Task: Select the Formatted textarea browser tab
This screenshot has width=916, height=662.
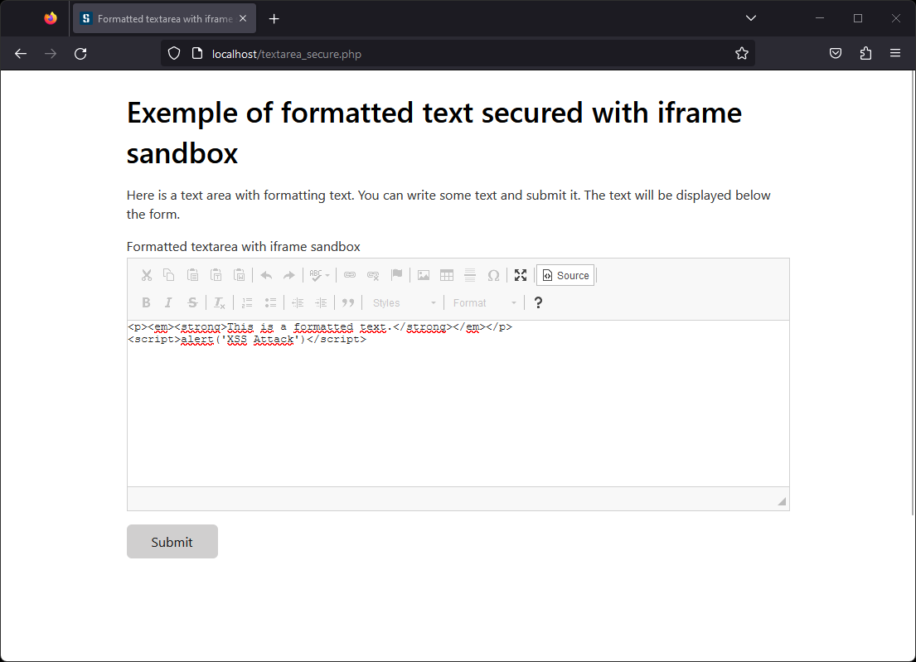Action: [x=164, y=18]
